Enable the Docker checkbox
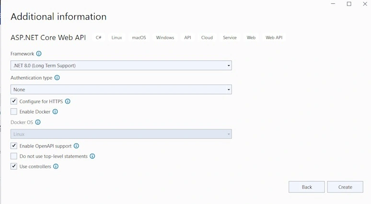The height and width of the screenshot is (204, 371). pyautogui.click(x=14, y=112)
